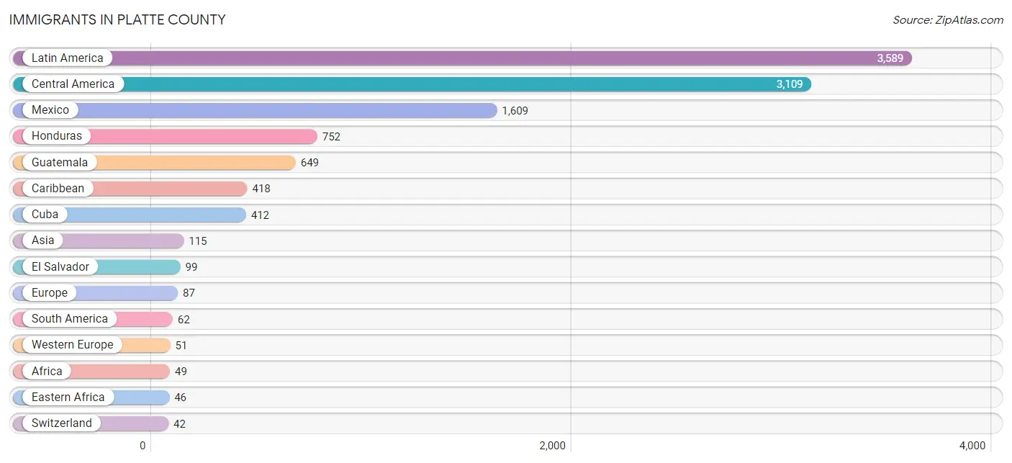Select the Western Europe label
Image resolution: width=1012 pixels, height=463 pixels.
(72, 345)
